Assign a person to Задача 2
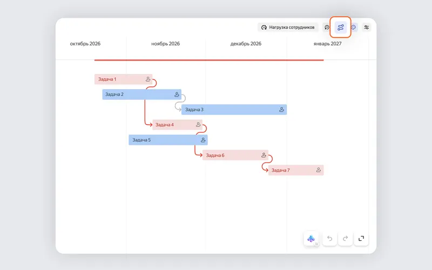This screenshot has width=432, height=270. (x=177, y=94)
